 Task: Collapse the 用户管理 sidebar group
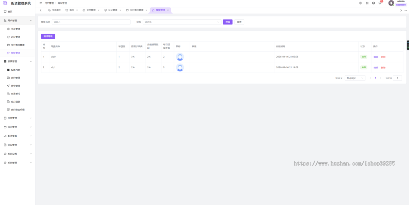pos(17,21)
